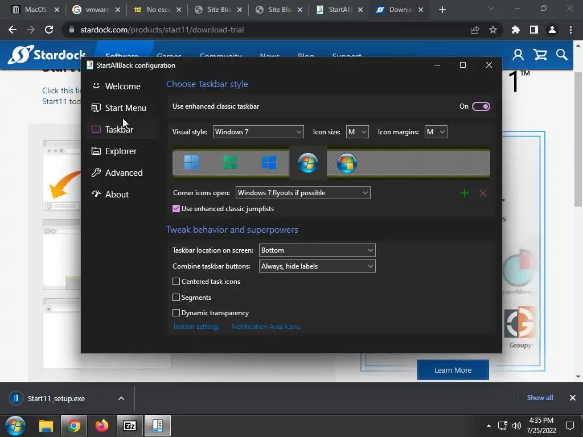Share this page from address bar
Image resolution: width=583 pixels, height=437 pixels.
point(475,30)
